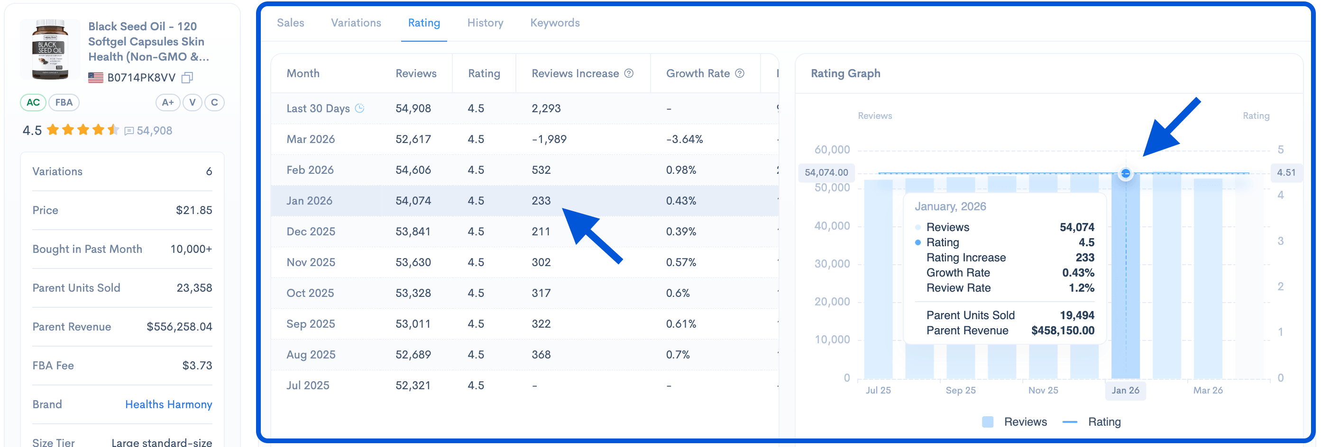Viewport: 1321px width, 447px height.
Task: Click the copy ASIN icon
Action: click(187, 78)
